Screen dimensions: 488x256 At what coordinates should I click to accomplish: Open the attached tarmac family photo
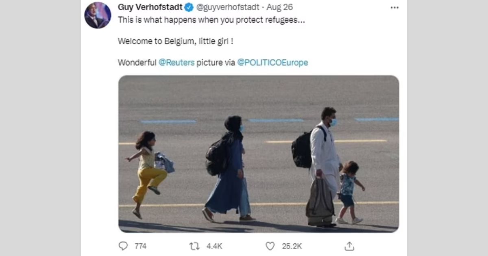(x=259, y=154)
